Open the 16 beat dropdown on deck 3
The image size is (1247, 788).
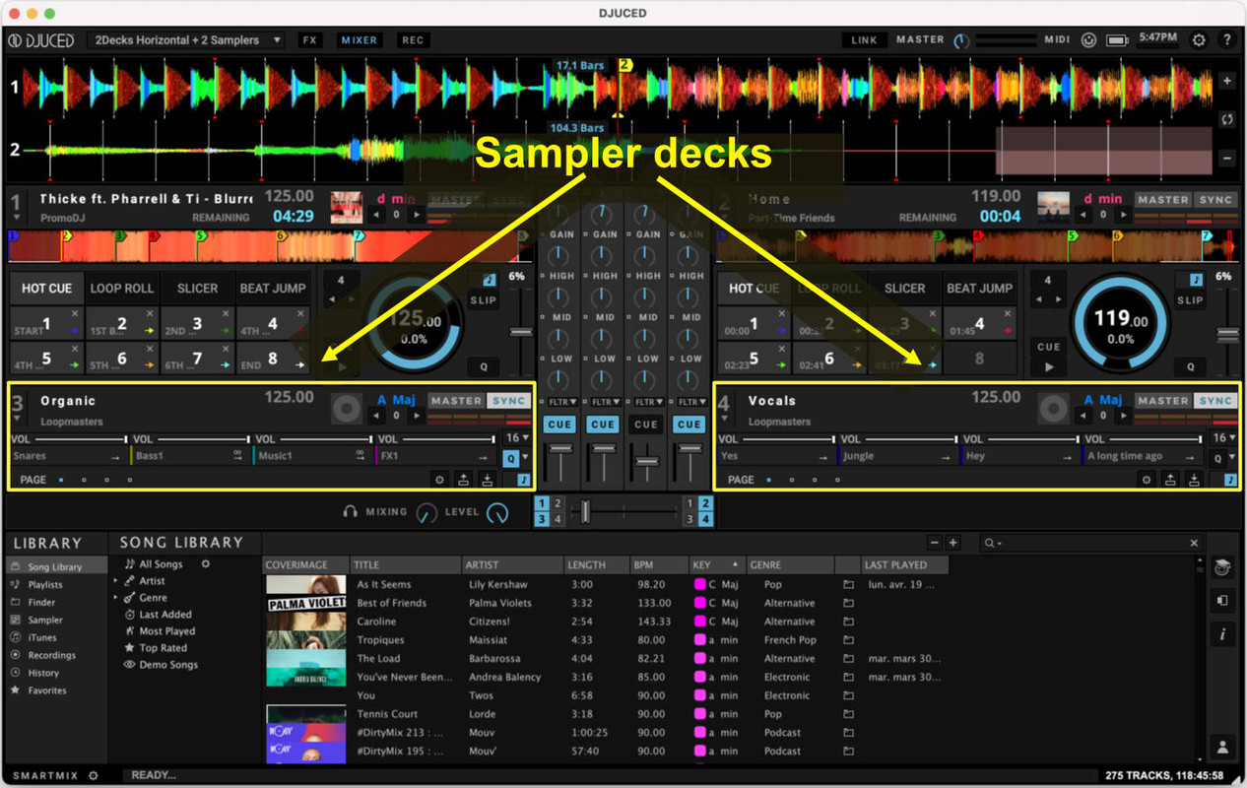[x=517, y=438]
